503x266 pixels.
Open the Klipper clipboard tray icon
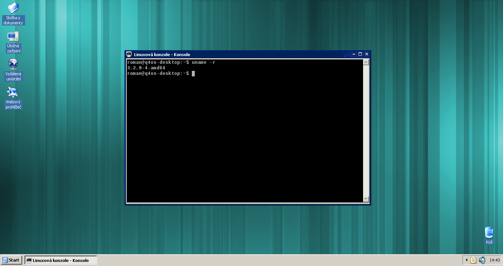[x=474, y=260]
